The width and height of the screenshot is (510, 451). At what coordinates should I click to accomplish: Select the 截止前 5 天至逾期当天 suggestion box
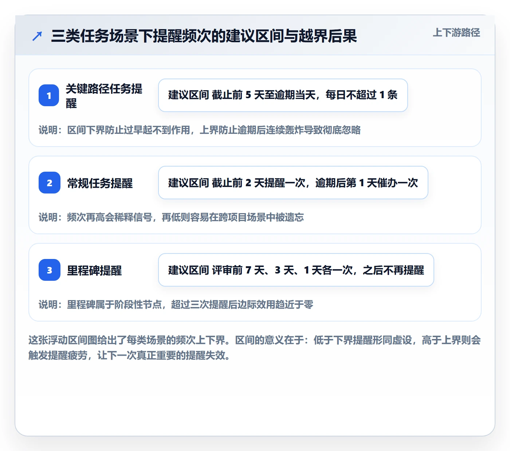click(283, 95)
